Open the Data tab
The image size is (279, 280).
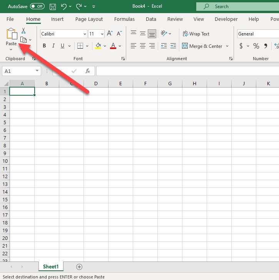[x=151, y=19]
